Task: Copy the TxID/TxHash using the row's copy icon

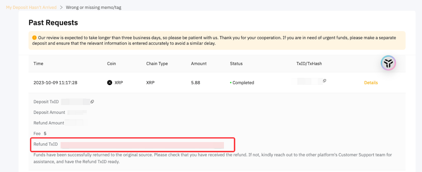Action: [324, 81]
